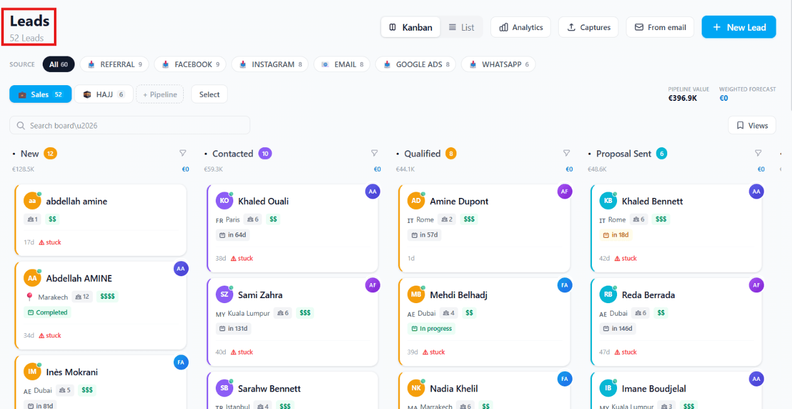Switch to List view

[x=462, y=28]
